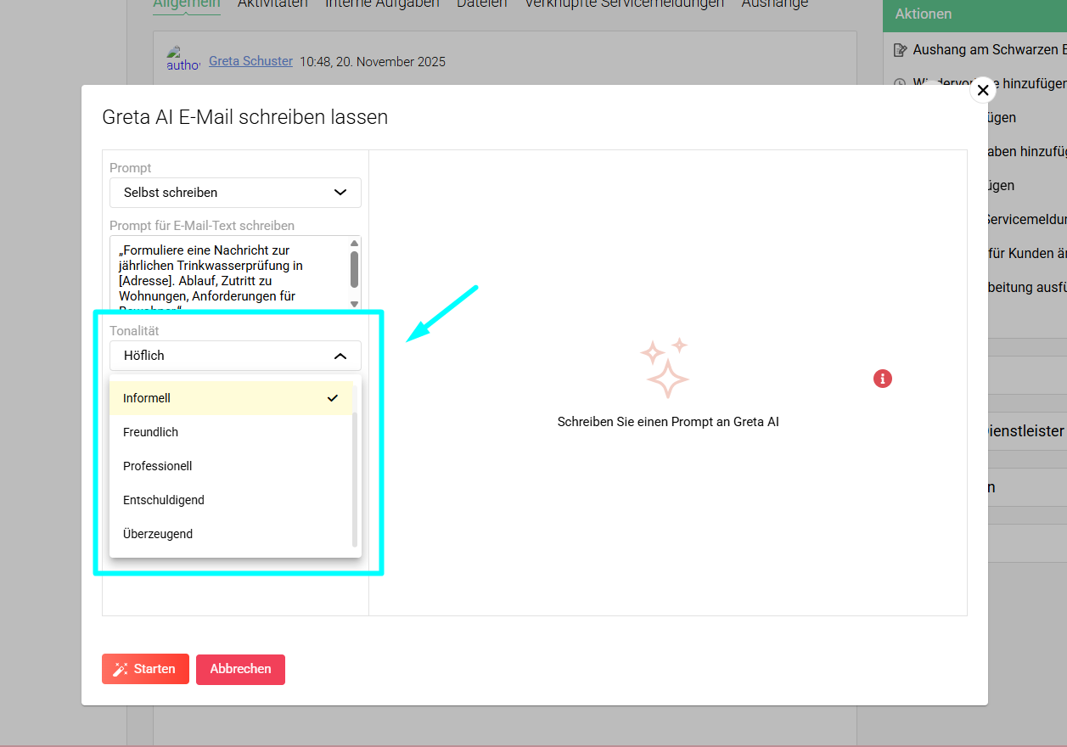The height and width of the screenshot is (747, 1067).
Task: Click the prompt text area for E-Mail-Text
Action: coord(229,272)
